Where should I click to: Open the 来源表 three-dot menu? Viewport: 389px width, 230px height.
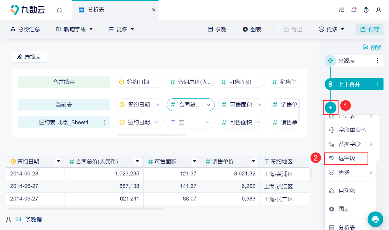pyautogui.click(x=377, y=61)
